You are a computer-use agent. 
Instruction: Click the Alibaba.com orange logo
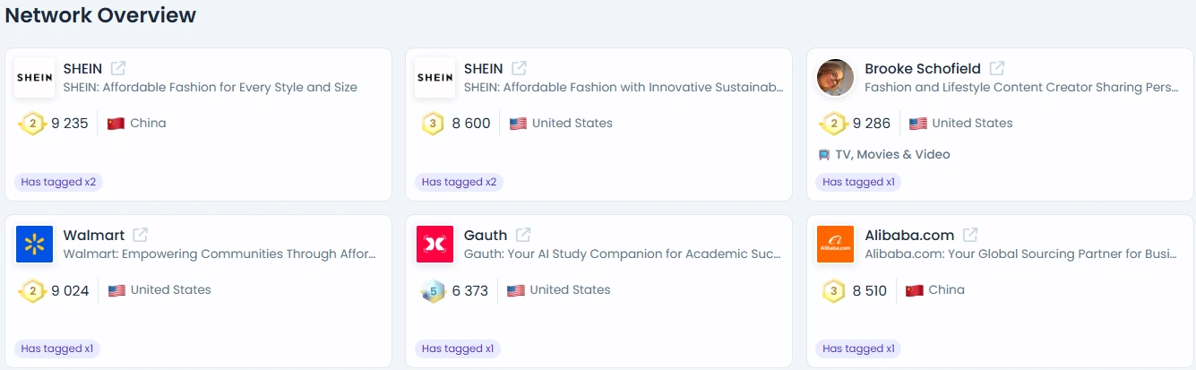(x=836, y=244)
